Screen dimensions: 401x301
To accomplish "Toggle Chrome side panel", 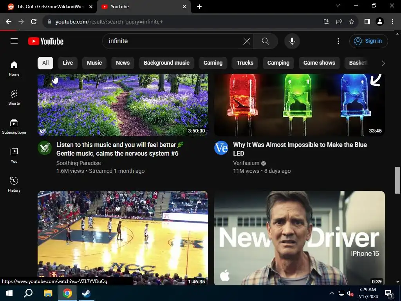I will [x=367, y=22].
